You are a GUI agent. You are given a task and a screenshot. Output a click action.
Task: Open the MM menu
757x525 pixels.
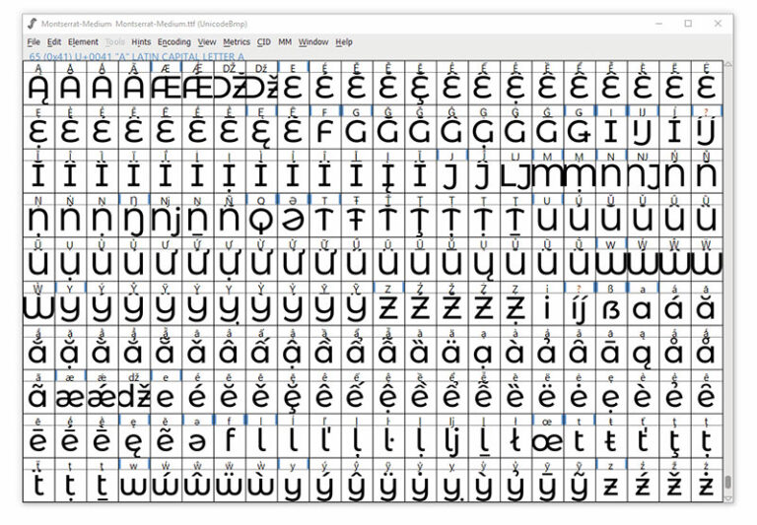(285, 42)
